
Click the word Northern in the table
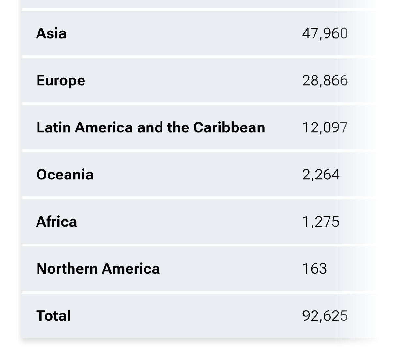[67, 269]
